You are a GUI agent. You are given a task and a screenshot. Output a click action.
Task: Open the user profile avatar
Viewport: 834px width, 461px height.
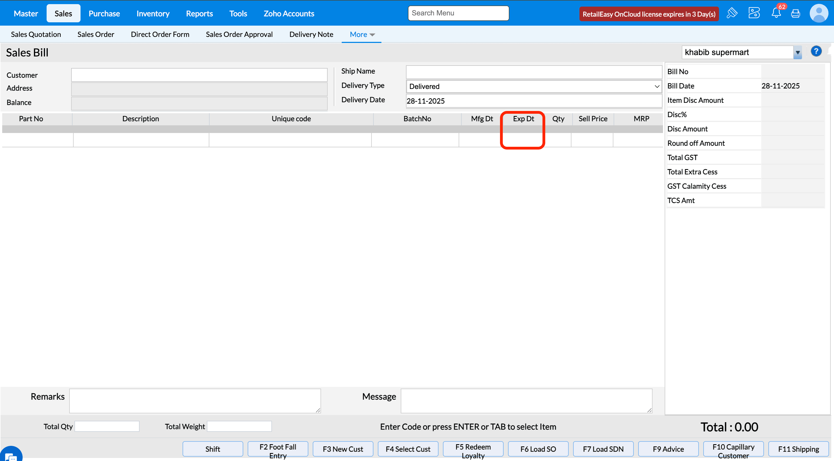(819, 13)
